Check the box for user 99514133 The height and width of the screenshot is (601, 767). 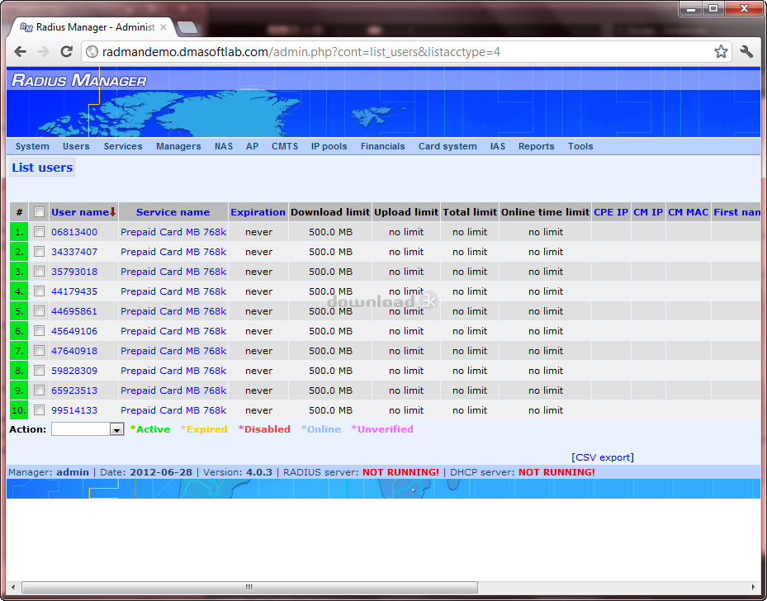point(39,410)
